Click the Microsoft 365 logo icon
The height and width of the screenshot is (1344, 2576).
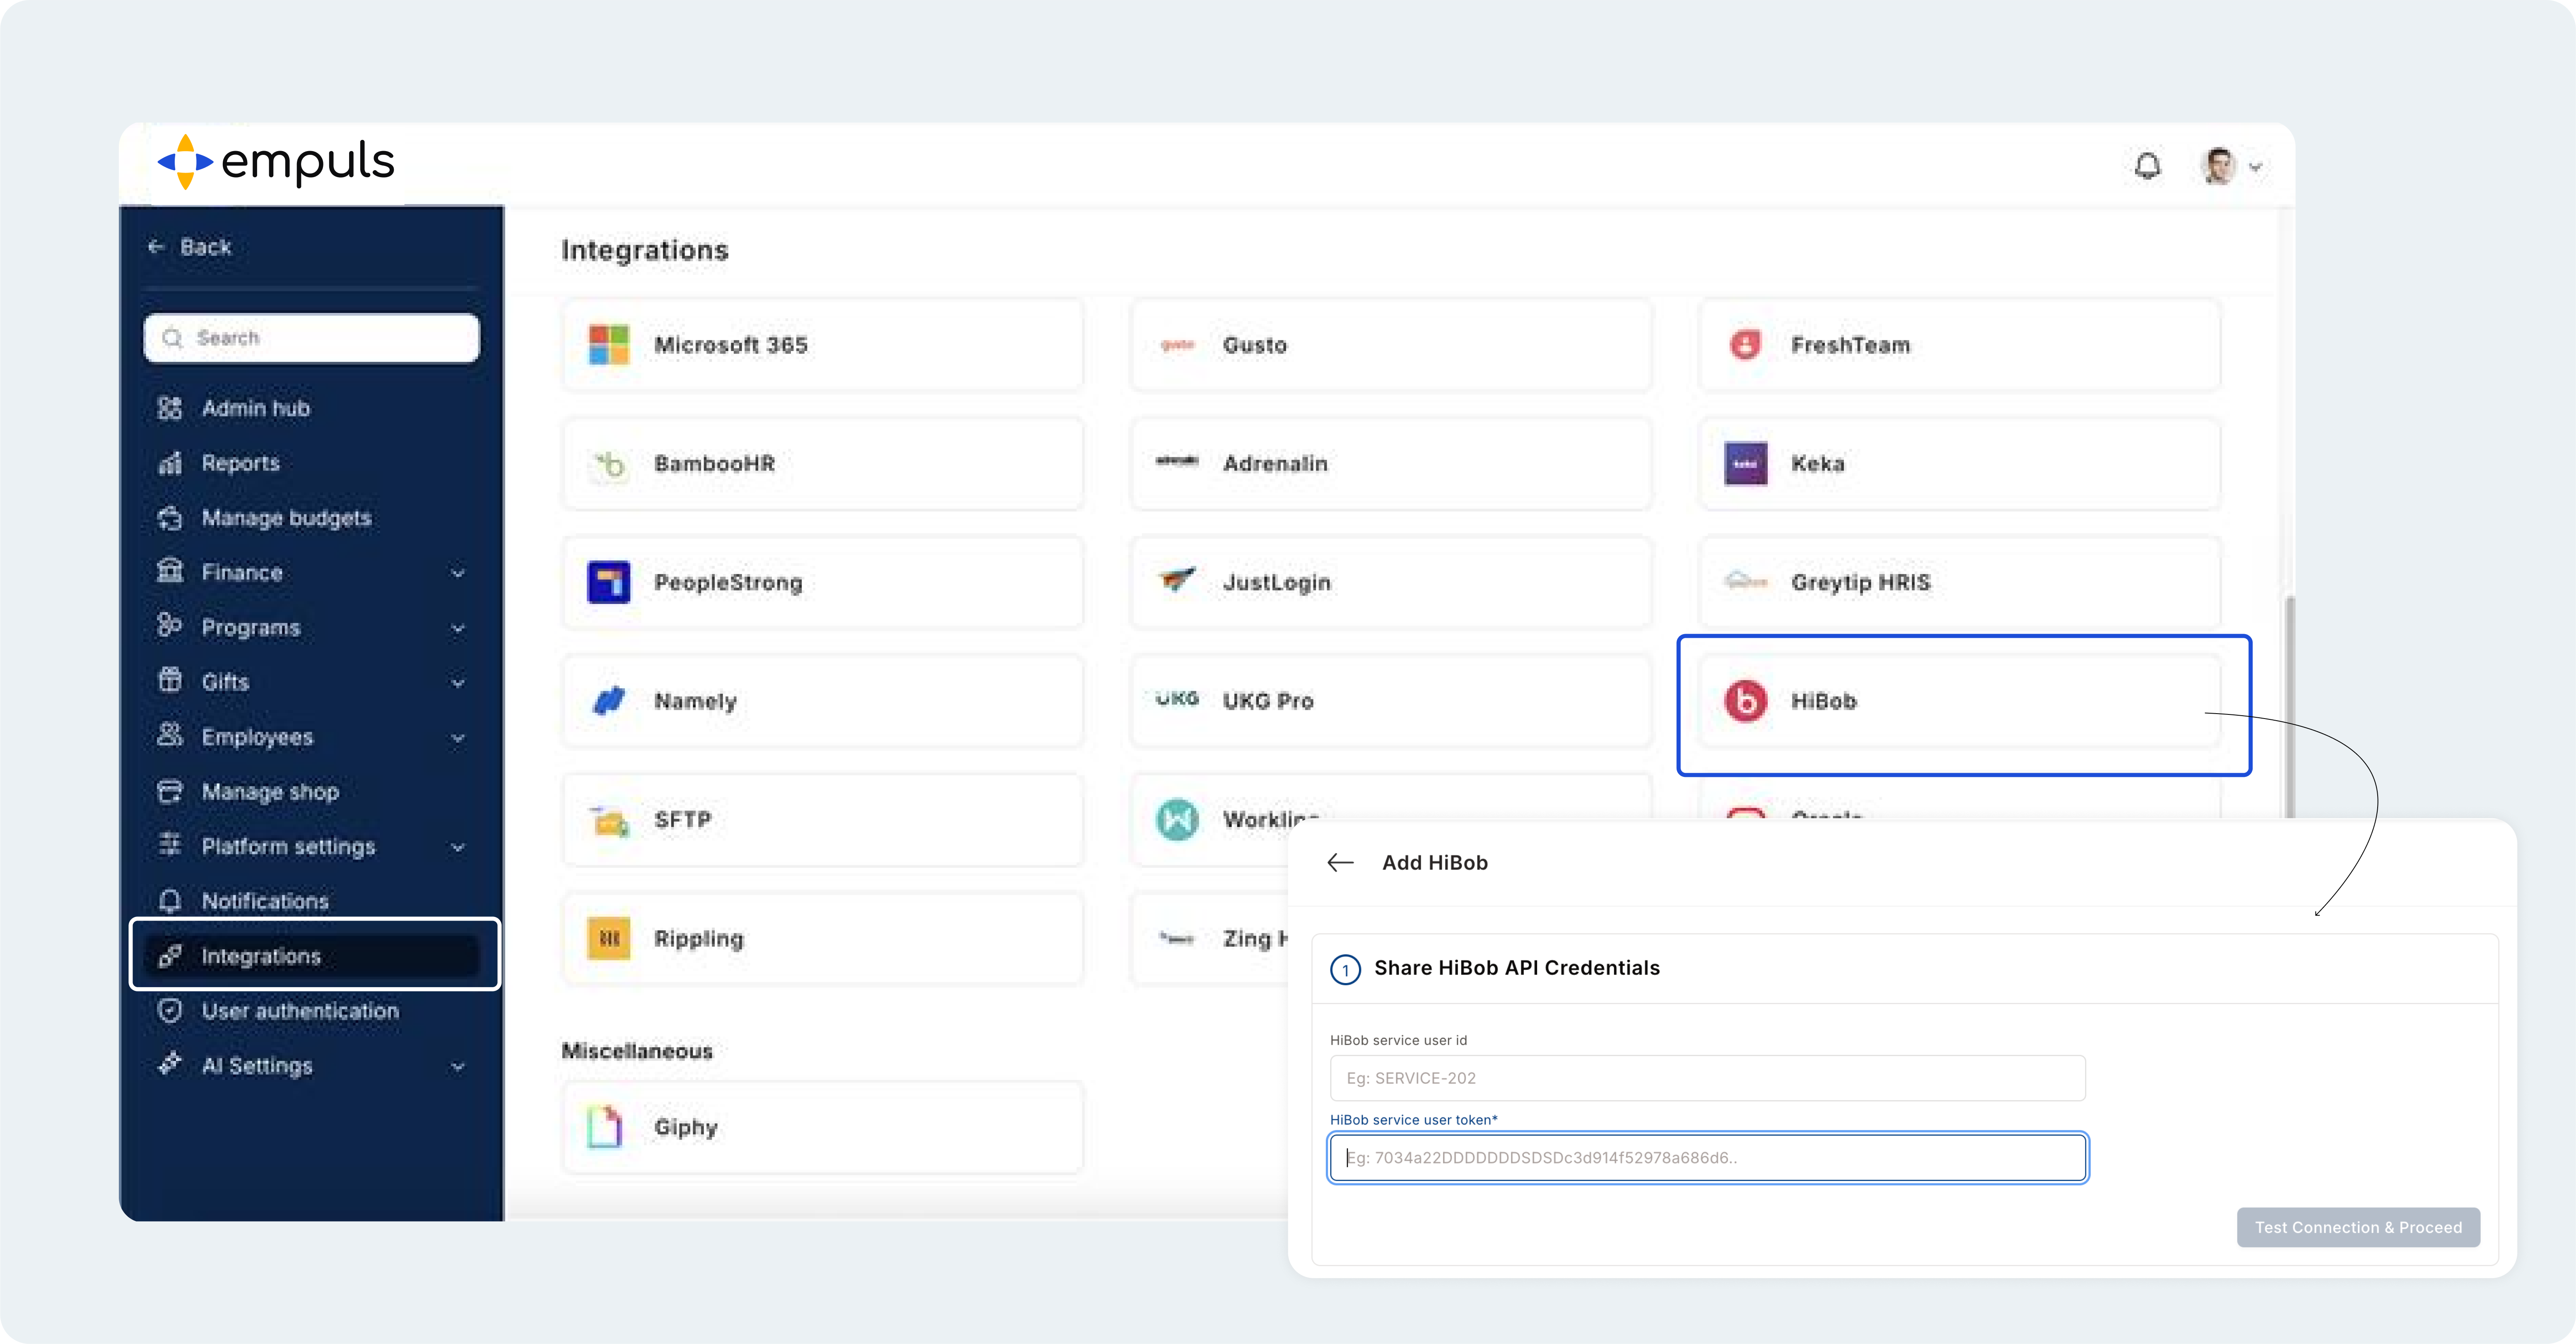pyautogui.click(x=609, y=345)
